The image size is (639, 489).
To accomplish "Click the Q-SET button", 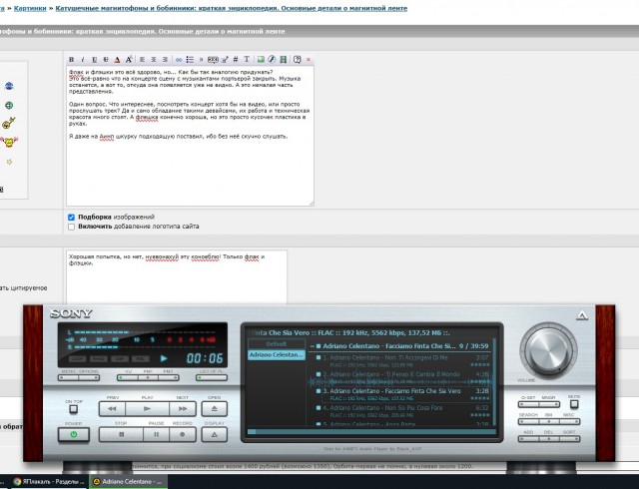I will coord(528,404).
